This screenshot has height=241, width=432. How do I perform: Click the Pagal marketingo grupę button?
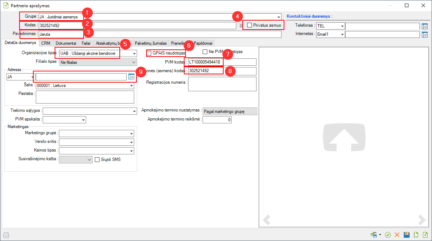tap(230, 111)
